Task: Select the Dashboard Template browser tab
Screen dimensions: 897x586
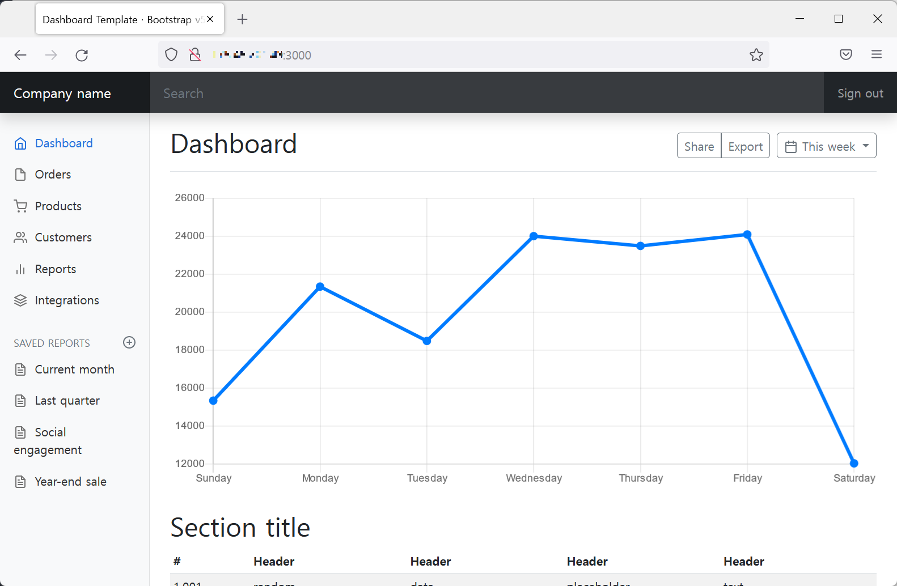Action: coord(130,19)
